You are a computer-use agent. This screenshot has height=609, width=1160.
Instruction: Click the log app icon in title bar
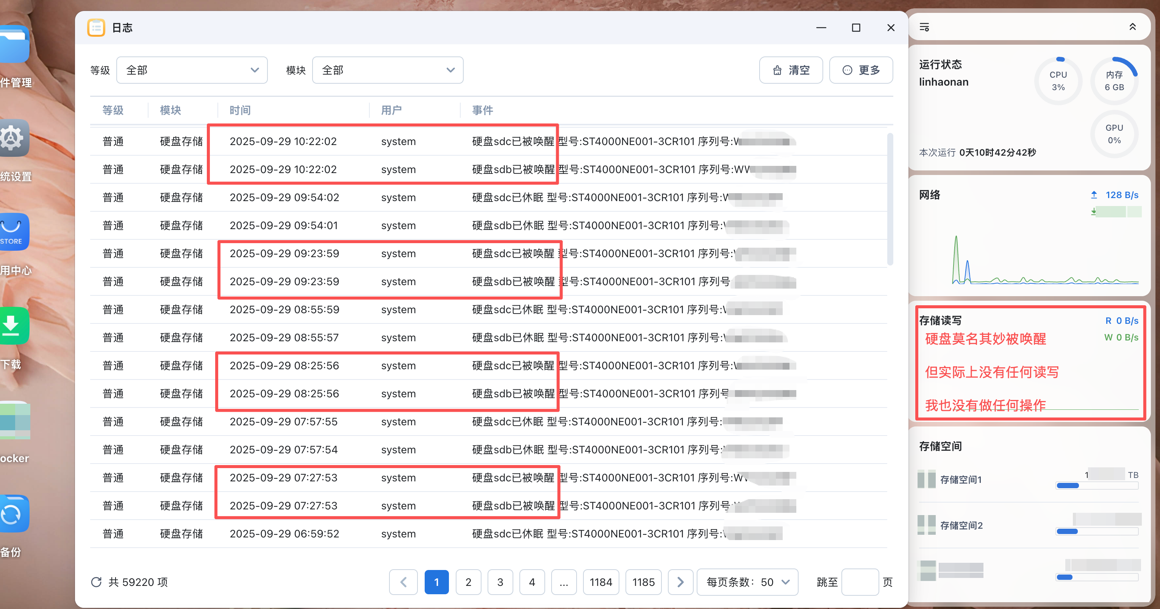[x=96, y=28]
